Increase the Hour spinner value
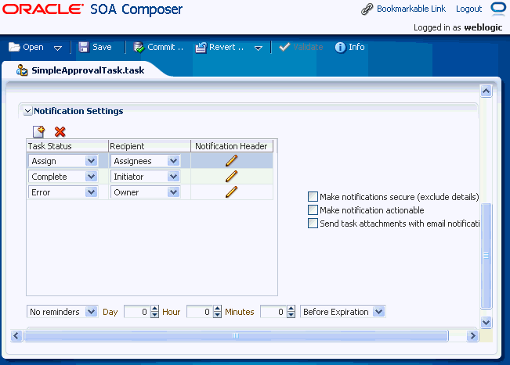Screen dimensions: 510x365 [x=217, y=309]
